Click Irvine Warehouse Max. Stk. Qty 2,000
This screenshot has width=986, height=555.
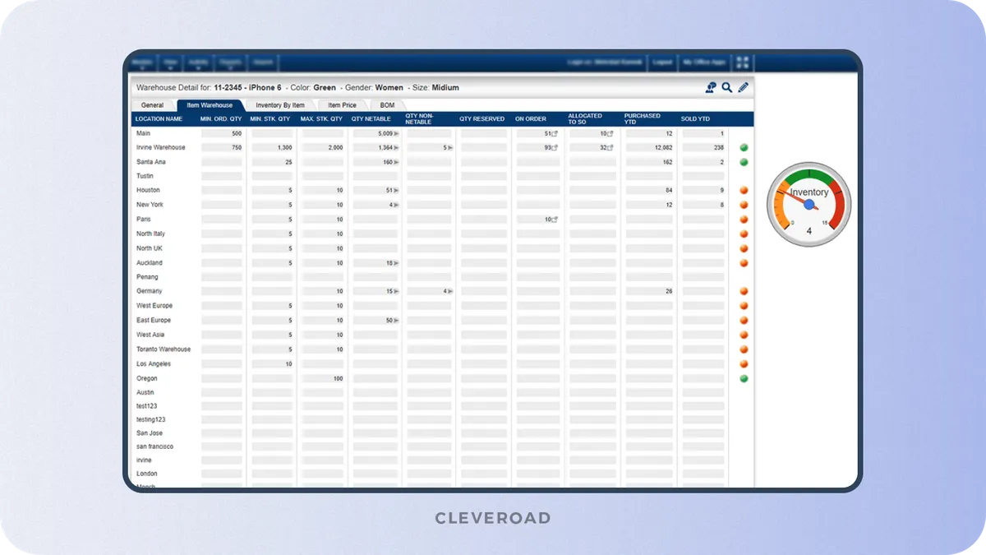(323, 148)
